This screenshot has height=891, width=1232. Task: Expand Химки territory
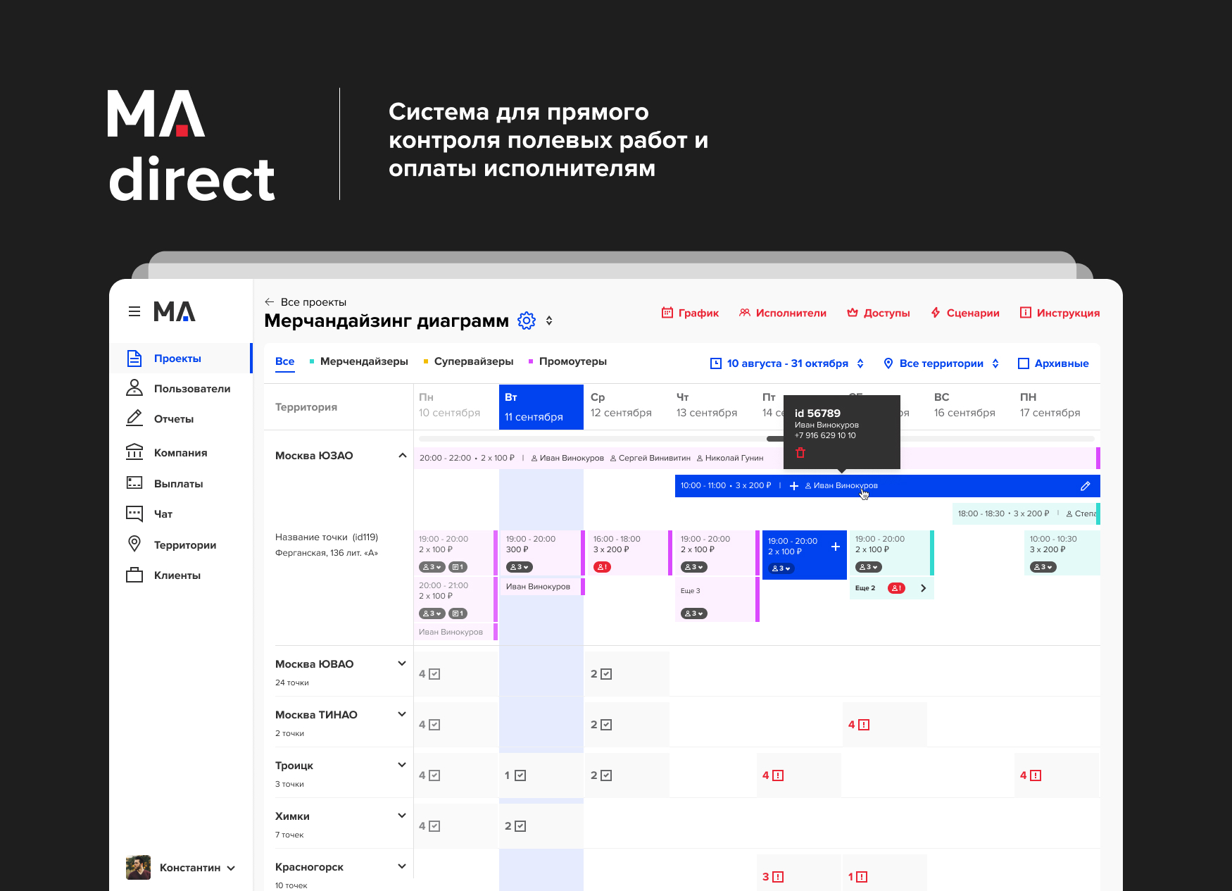coord(402,816)
